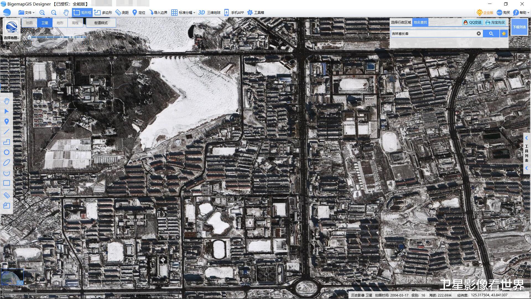Choose the circle drawing tool in sidebar
The height and width of the screenshot is (299, 531).
(x=7, y=152)
